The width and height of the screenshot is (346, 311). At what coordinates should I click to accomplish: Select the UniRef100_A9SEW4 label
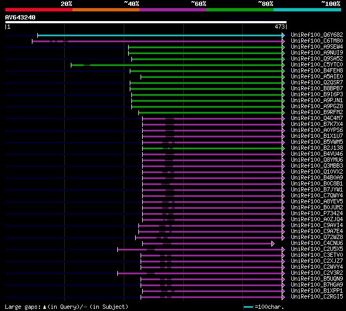pos(317,47)
